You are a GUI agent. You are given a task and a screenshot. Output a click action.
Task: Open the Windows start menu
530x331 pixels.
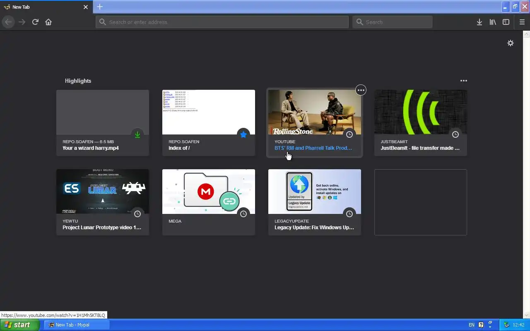[19, 325]
